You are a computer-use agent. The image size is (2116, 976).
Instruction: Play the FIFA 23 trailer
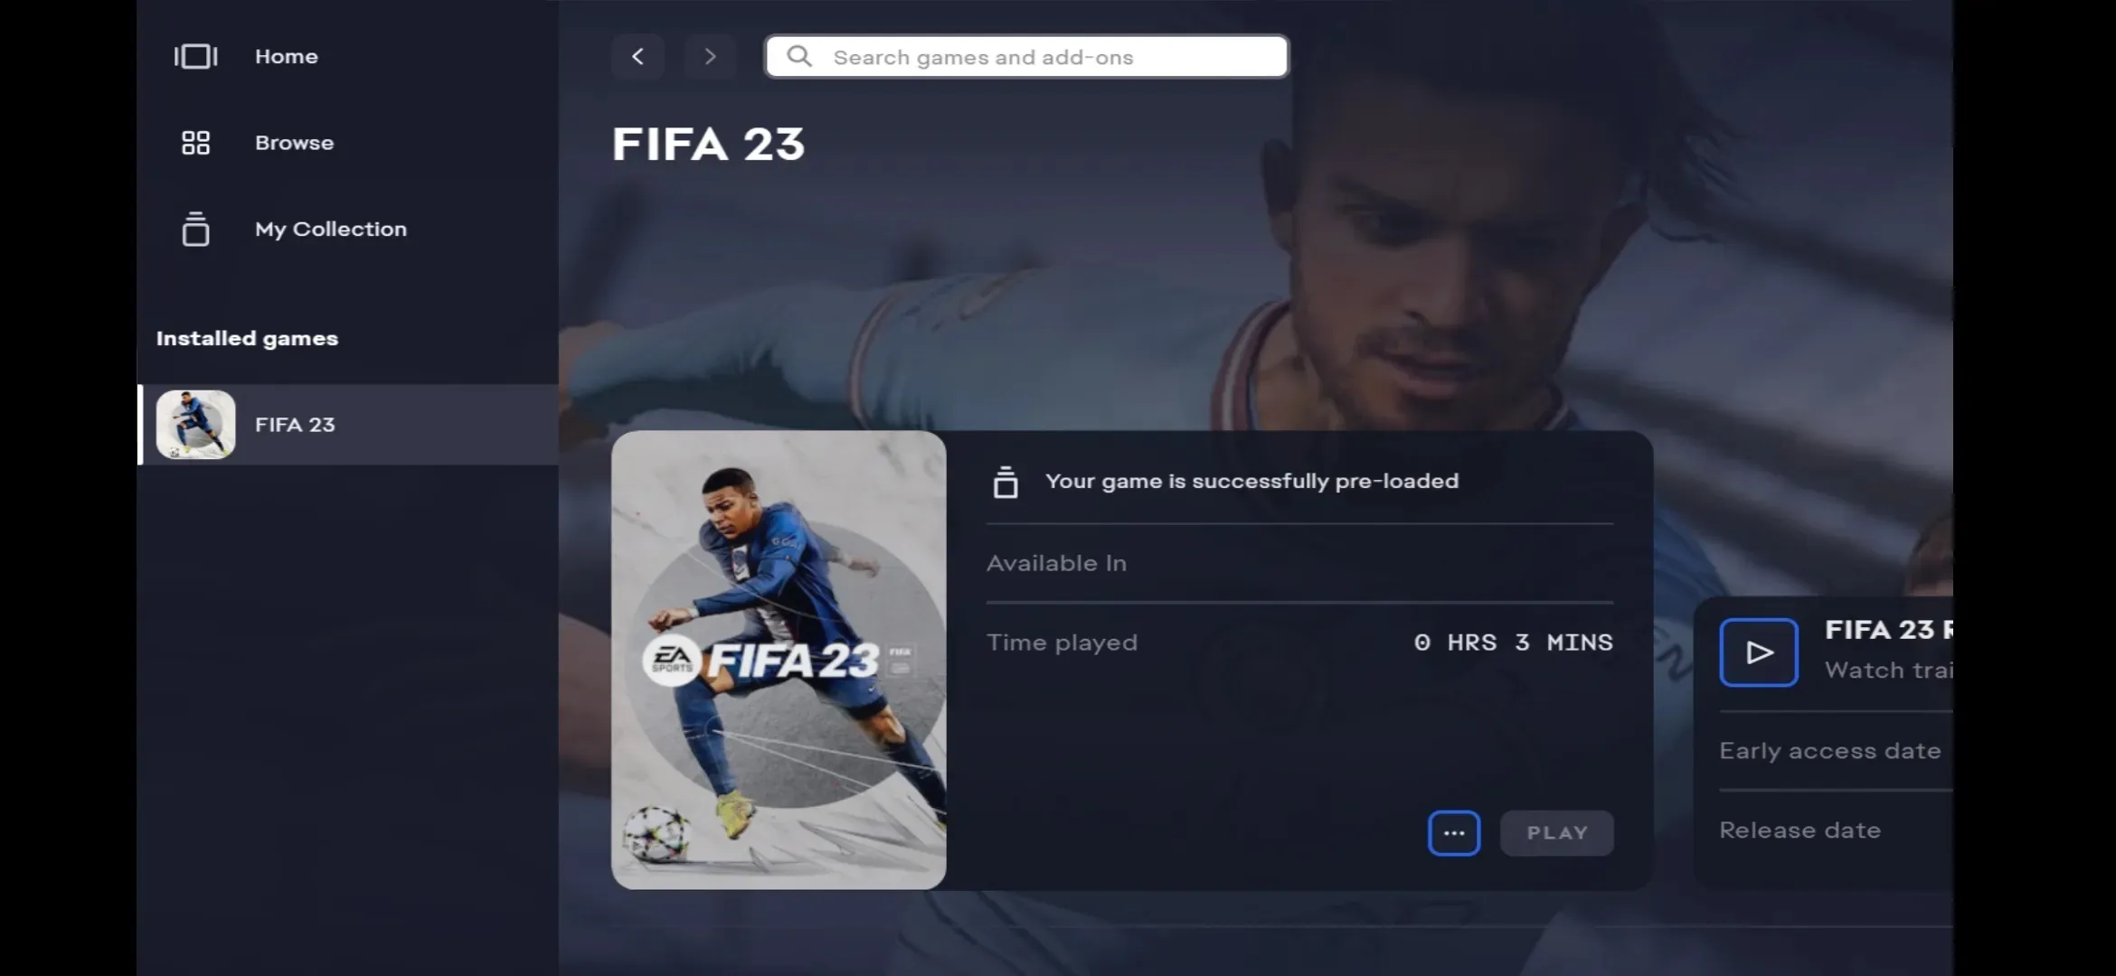(1758, 652)
